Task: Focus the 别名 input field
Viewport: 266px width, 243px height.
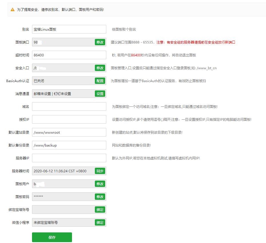Action: point(69,29)
